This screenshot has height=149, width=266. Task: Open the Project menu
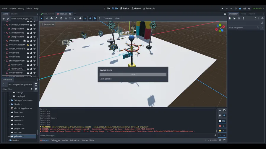[x=13, y=9]
